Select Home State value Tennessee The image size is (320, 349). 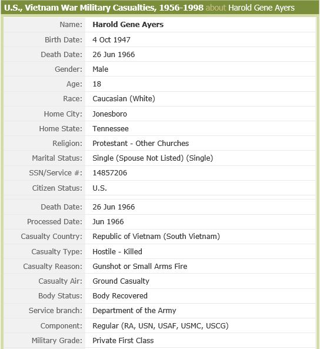pyautogui.click(x=111, y=129)
